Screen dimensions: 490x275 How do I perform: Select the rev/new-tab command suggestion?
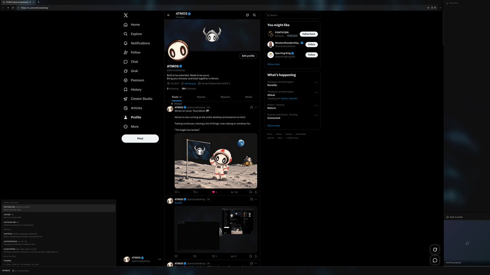[x=59, y=208]
